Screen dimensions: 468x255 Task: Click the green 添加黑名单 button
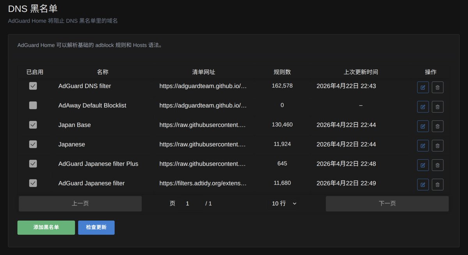[46, 227]
